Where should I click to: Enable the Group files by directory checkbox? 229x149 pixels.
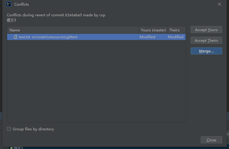point(9,129)
